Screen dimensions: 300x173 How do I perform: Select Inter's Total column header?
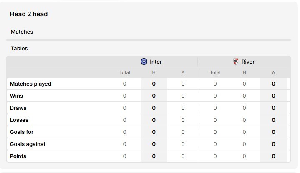click(x=125, y=72)
